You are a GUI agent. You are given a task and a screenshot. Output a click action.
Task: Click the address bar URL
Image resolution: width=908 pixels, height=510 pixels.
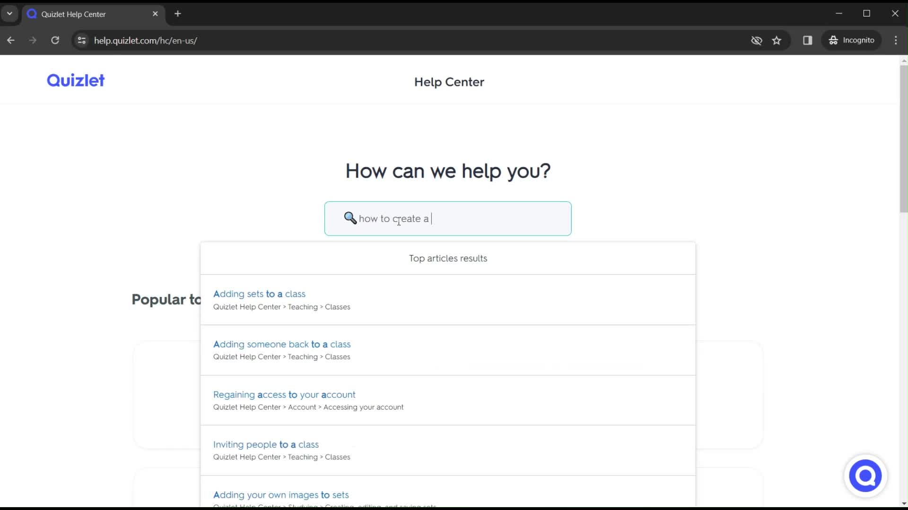146,41
